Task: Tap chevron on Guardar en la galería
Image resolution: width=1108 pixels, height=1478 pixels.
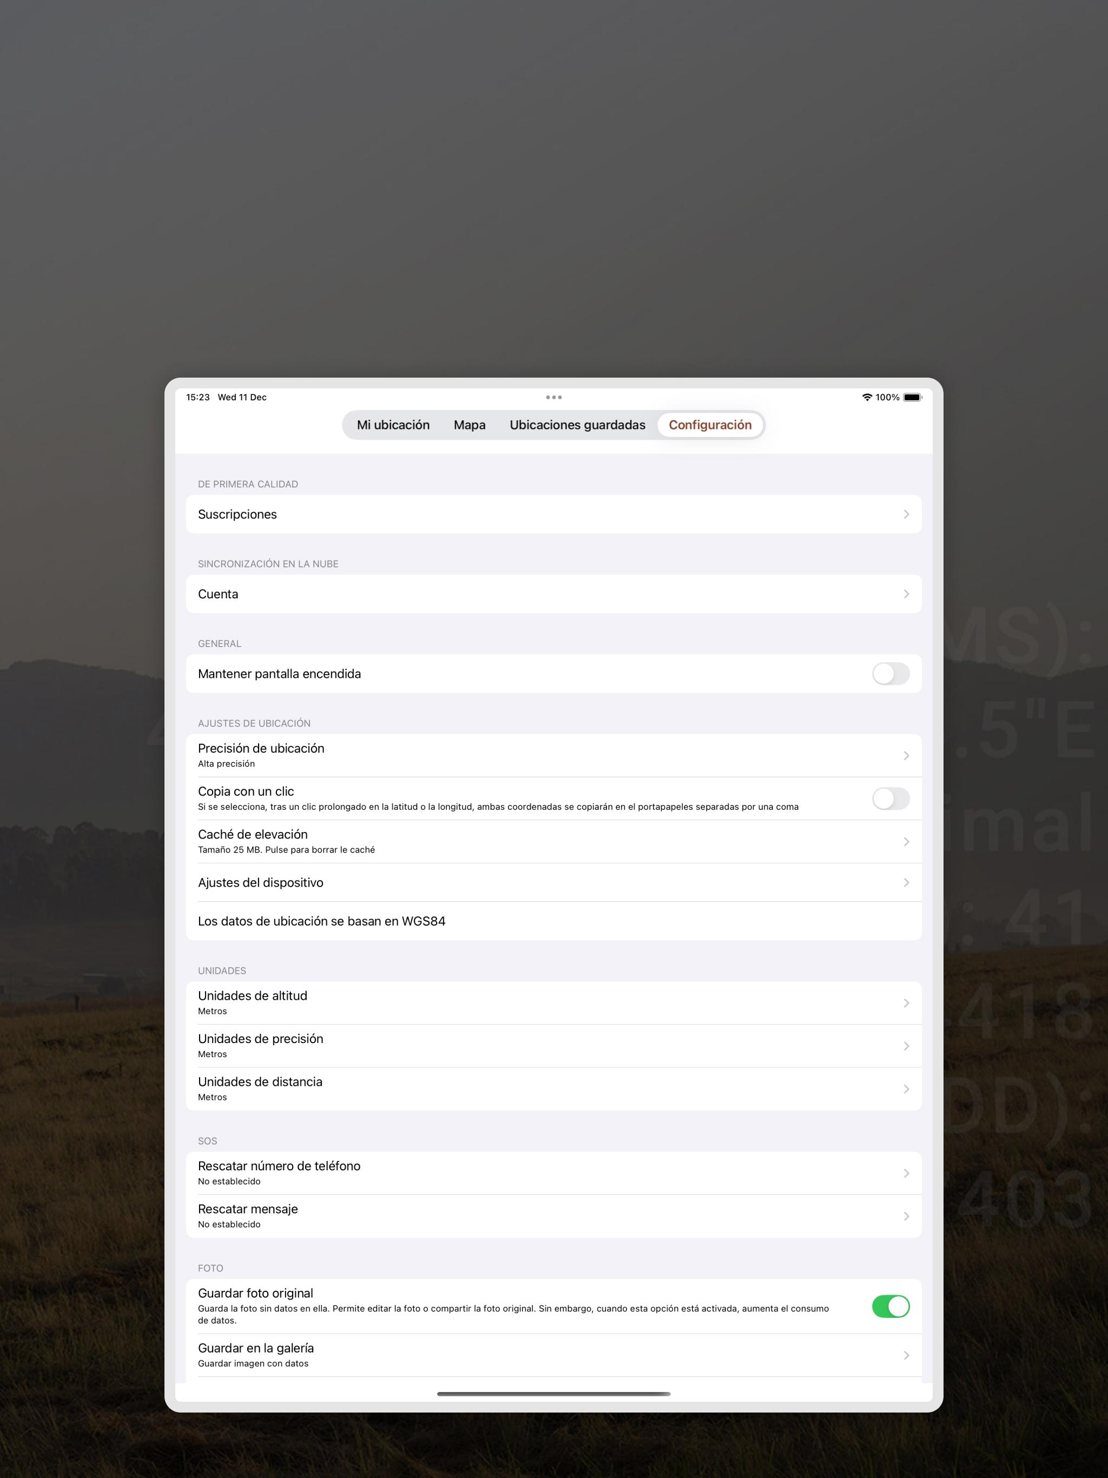Action: coord(906,1355)
